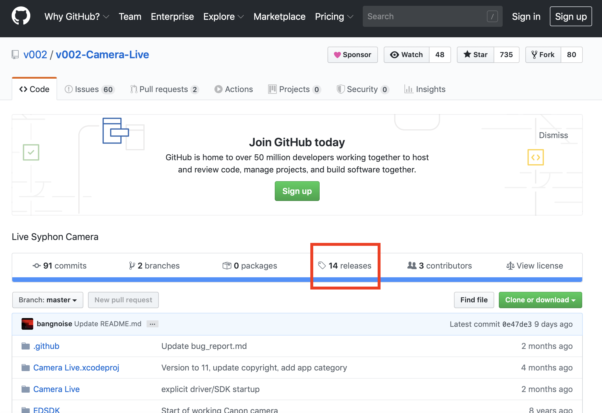Open latest commit 0e47de3

tap(517, 324)
